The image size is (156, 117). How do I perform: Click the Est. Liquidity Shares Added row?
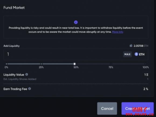(x=76, y=79)
